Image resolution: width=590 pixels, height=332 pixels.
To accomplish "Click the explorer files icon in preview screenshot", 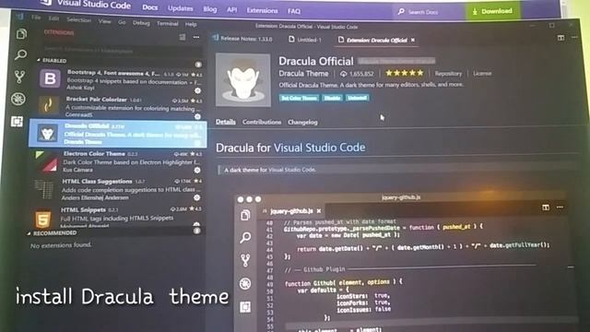I will click(245, 215).
